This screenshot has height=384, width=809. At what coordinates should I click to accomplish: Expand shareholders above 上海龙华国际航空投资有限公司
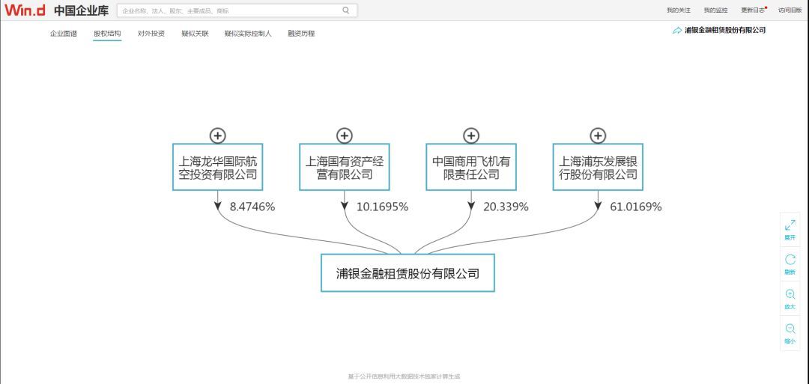tap(218, 135)
